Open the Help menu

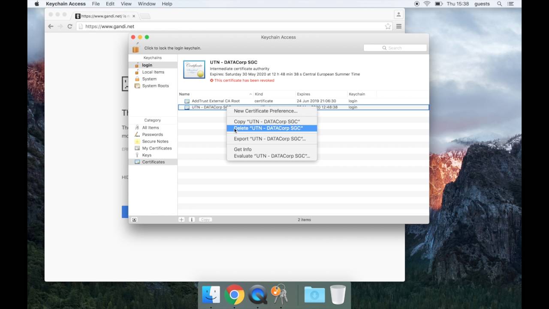coord(167,4)
